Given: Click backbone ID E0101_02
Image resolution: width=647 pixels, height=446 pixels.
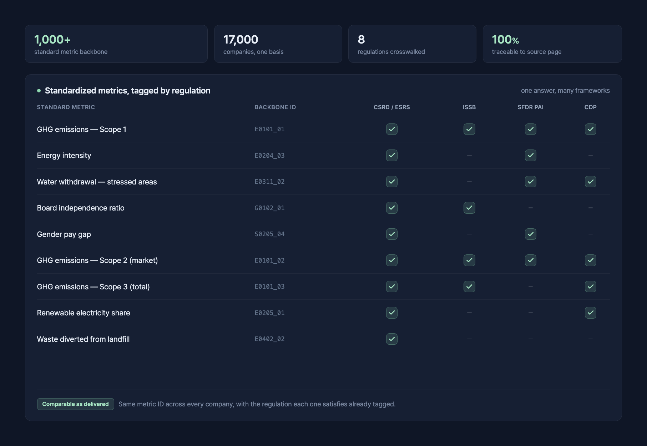Looking at the screenshot, I should tap(269, 260).
